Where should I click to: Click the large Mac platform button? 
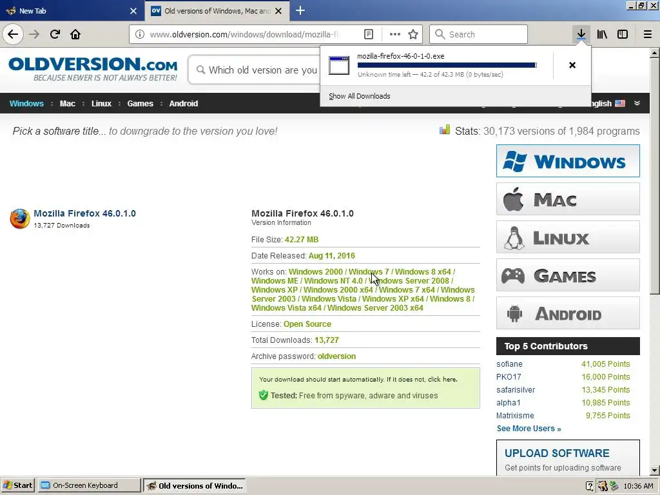[x=568, y=199]
